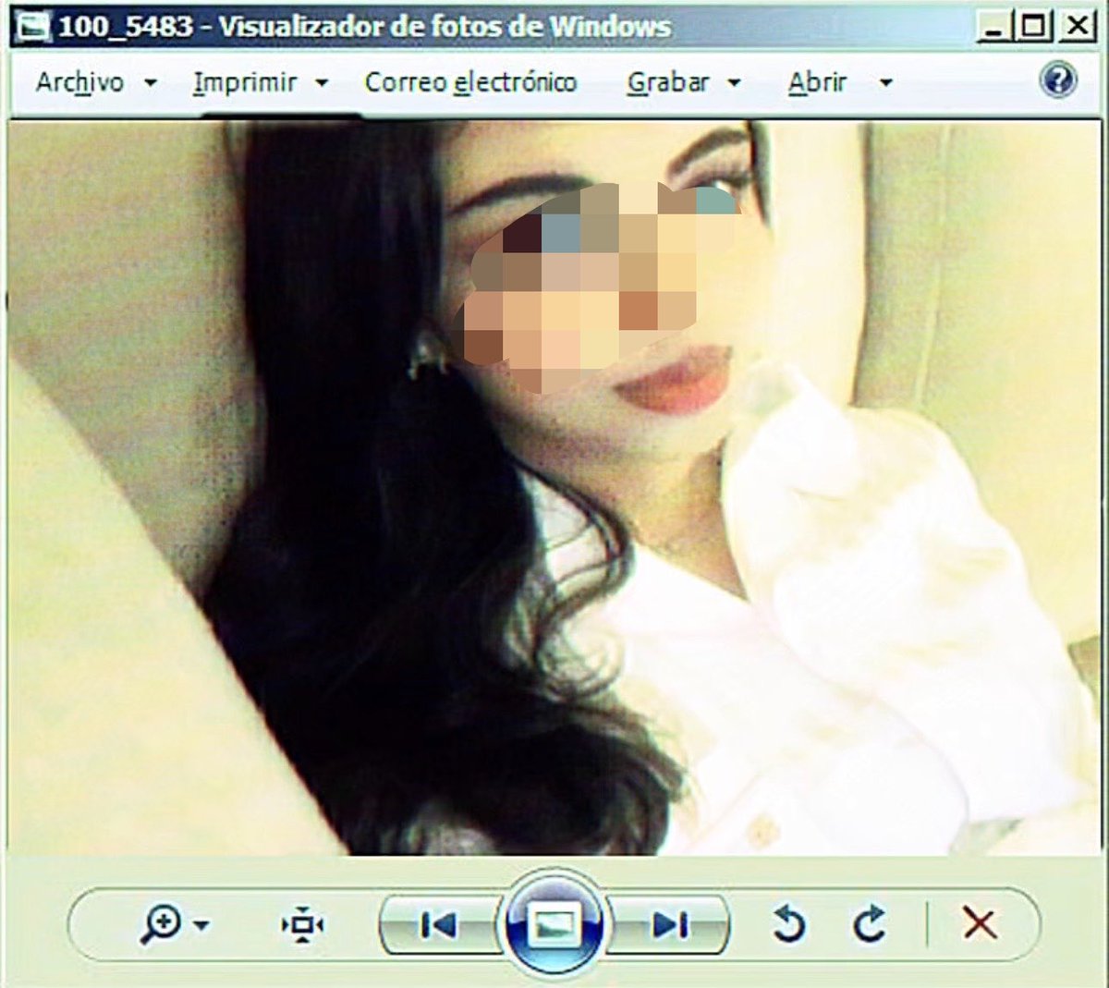Expand the Abrir dropdown arrow

click(x=885, y=83)
